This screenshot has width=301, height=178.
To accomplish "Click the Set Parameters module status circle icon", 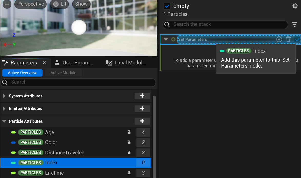I will [x=173, y=39].
